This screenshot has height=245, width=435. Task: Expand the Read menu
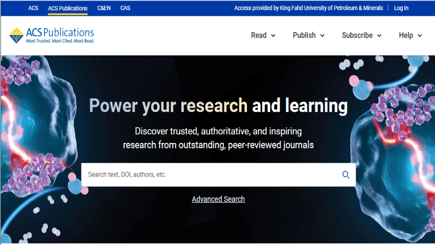263,35
